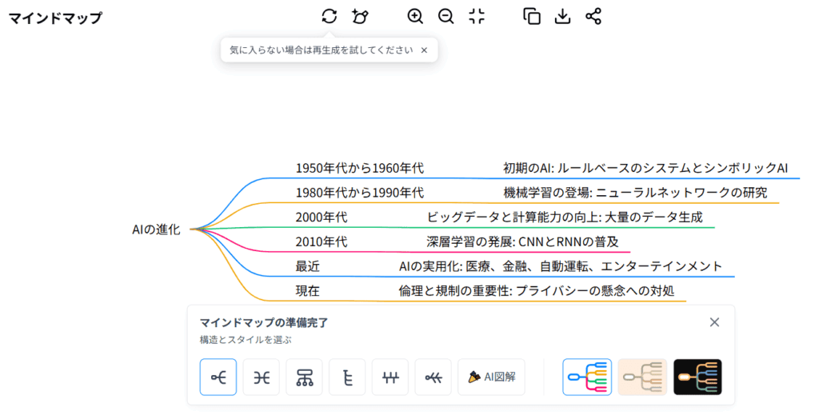Choose the beige pastel style thumbnail
The width and height of the screenshot is (819, 415).
pos(642,377)
